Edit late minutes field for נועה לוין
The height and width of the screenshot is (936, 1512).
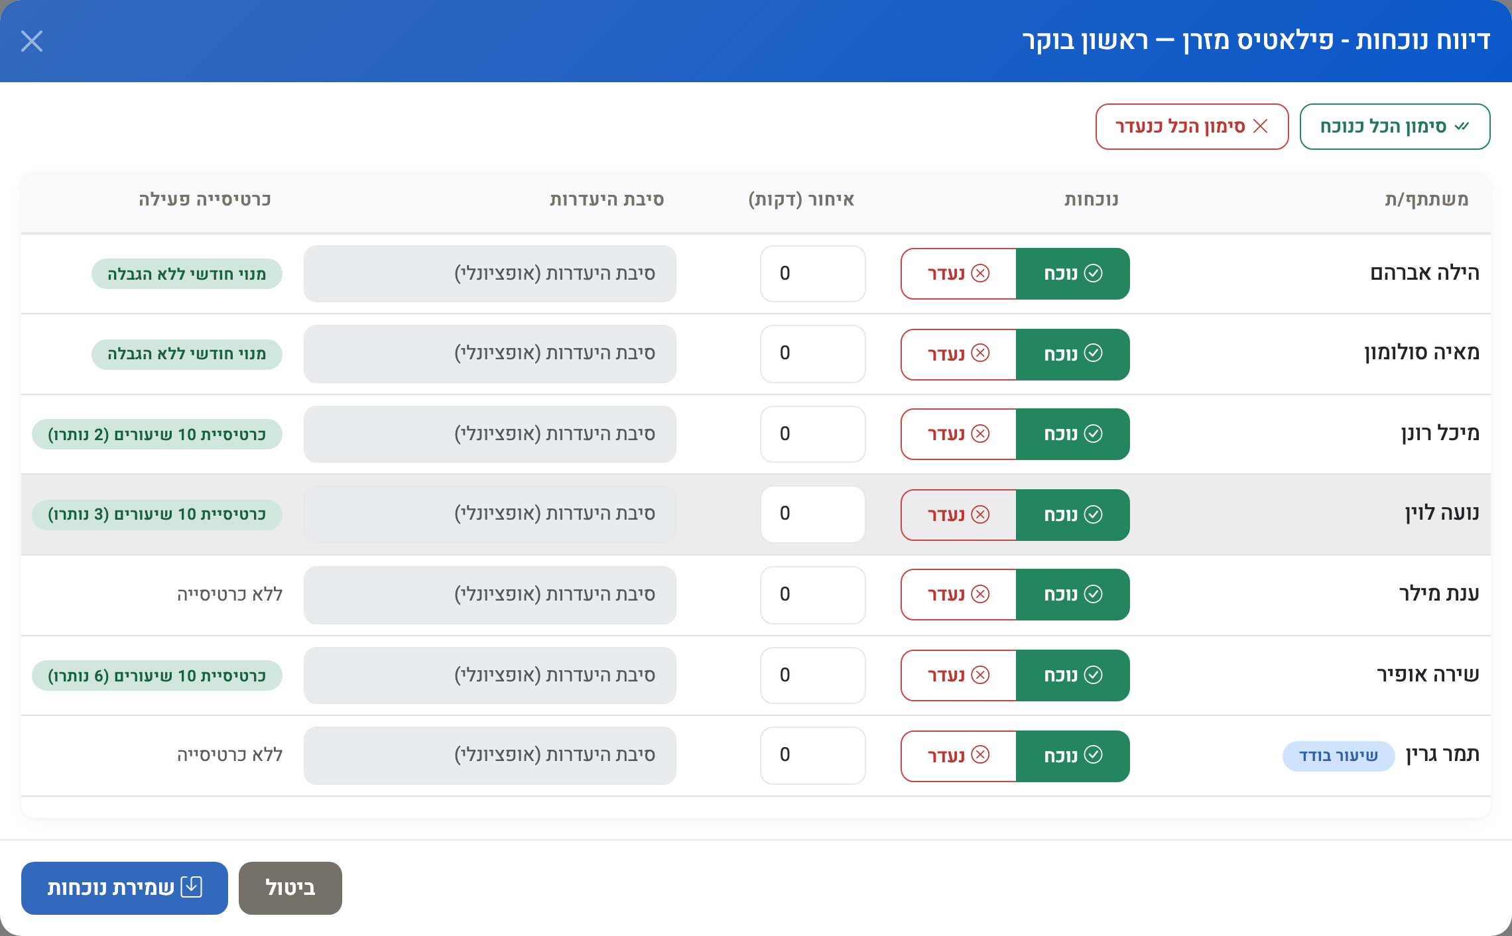coord(813,514)
